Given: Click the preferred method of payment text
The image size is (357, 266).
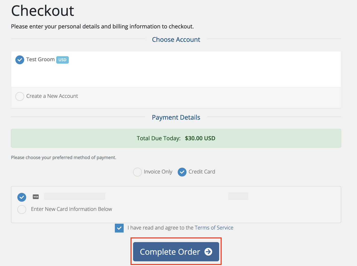Looking at the screenshot, I should 64,158.
